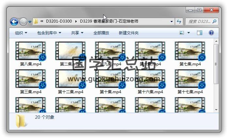Click the 第八集.mp4 file name
228x139 pixels.
point(31,64)
